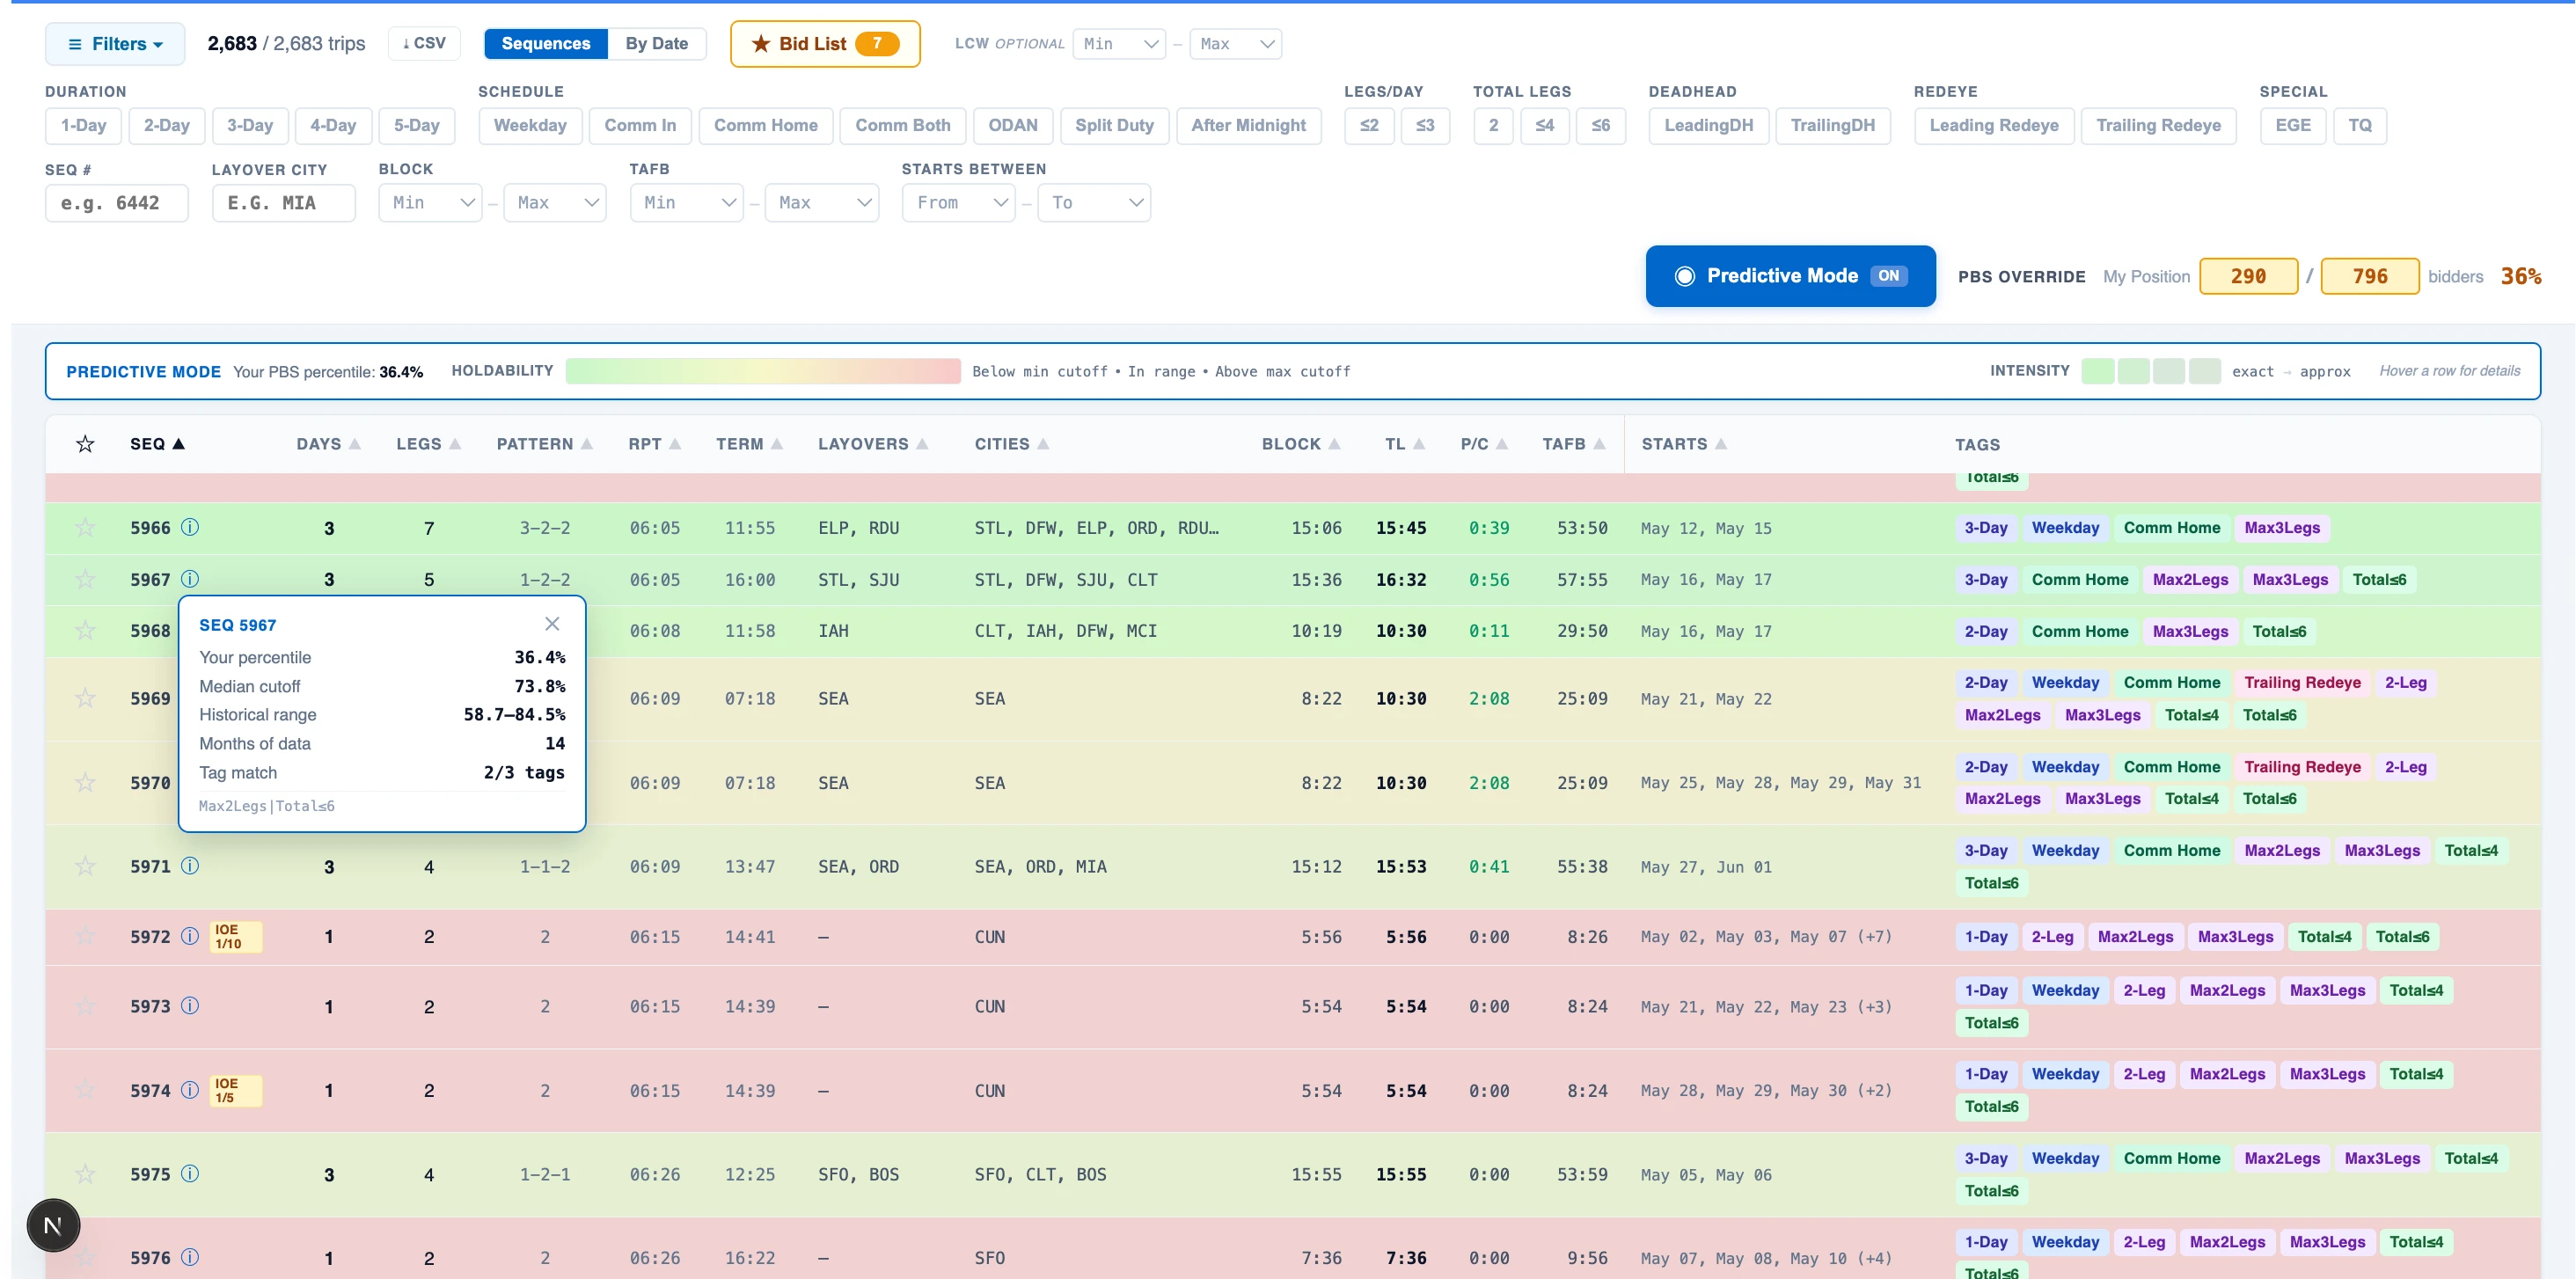This screenshot has width=2576, height=1279.
Task: Sort table by LEGS column
Action: (x=428, y=444)
